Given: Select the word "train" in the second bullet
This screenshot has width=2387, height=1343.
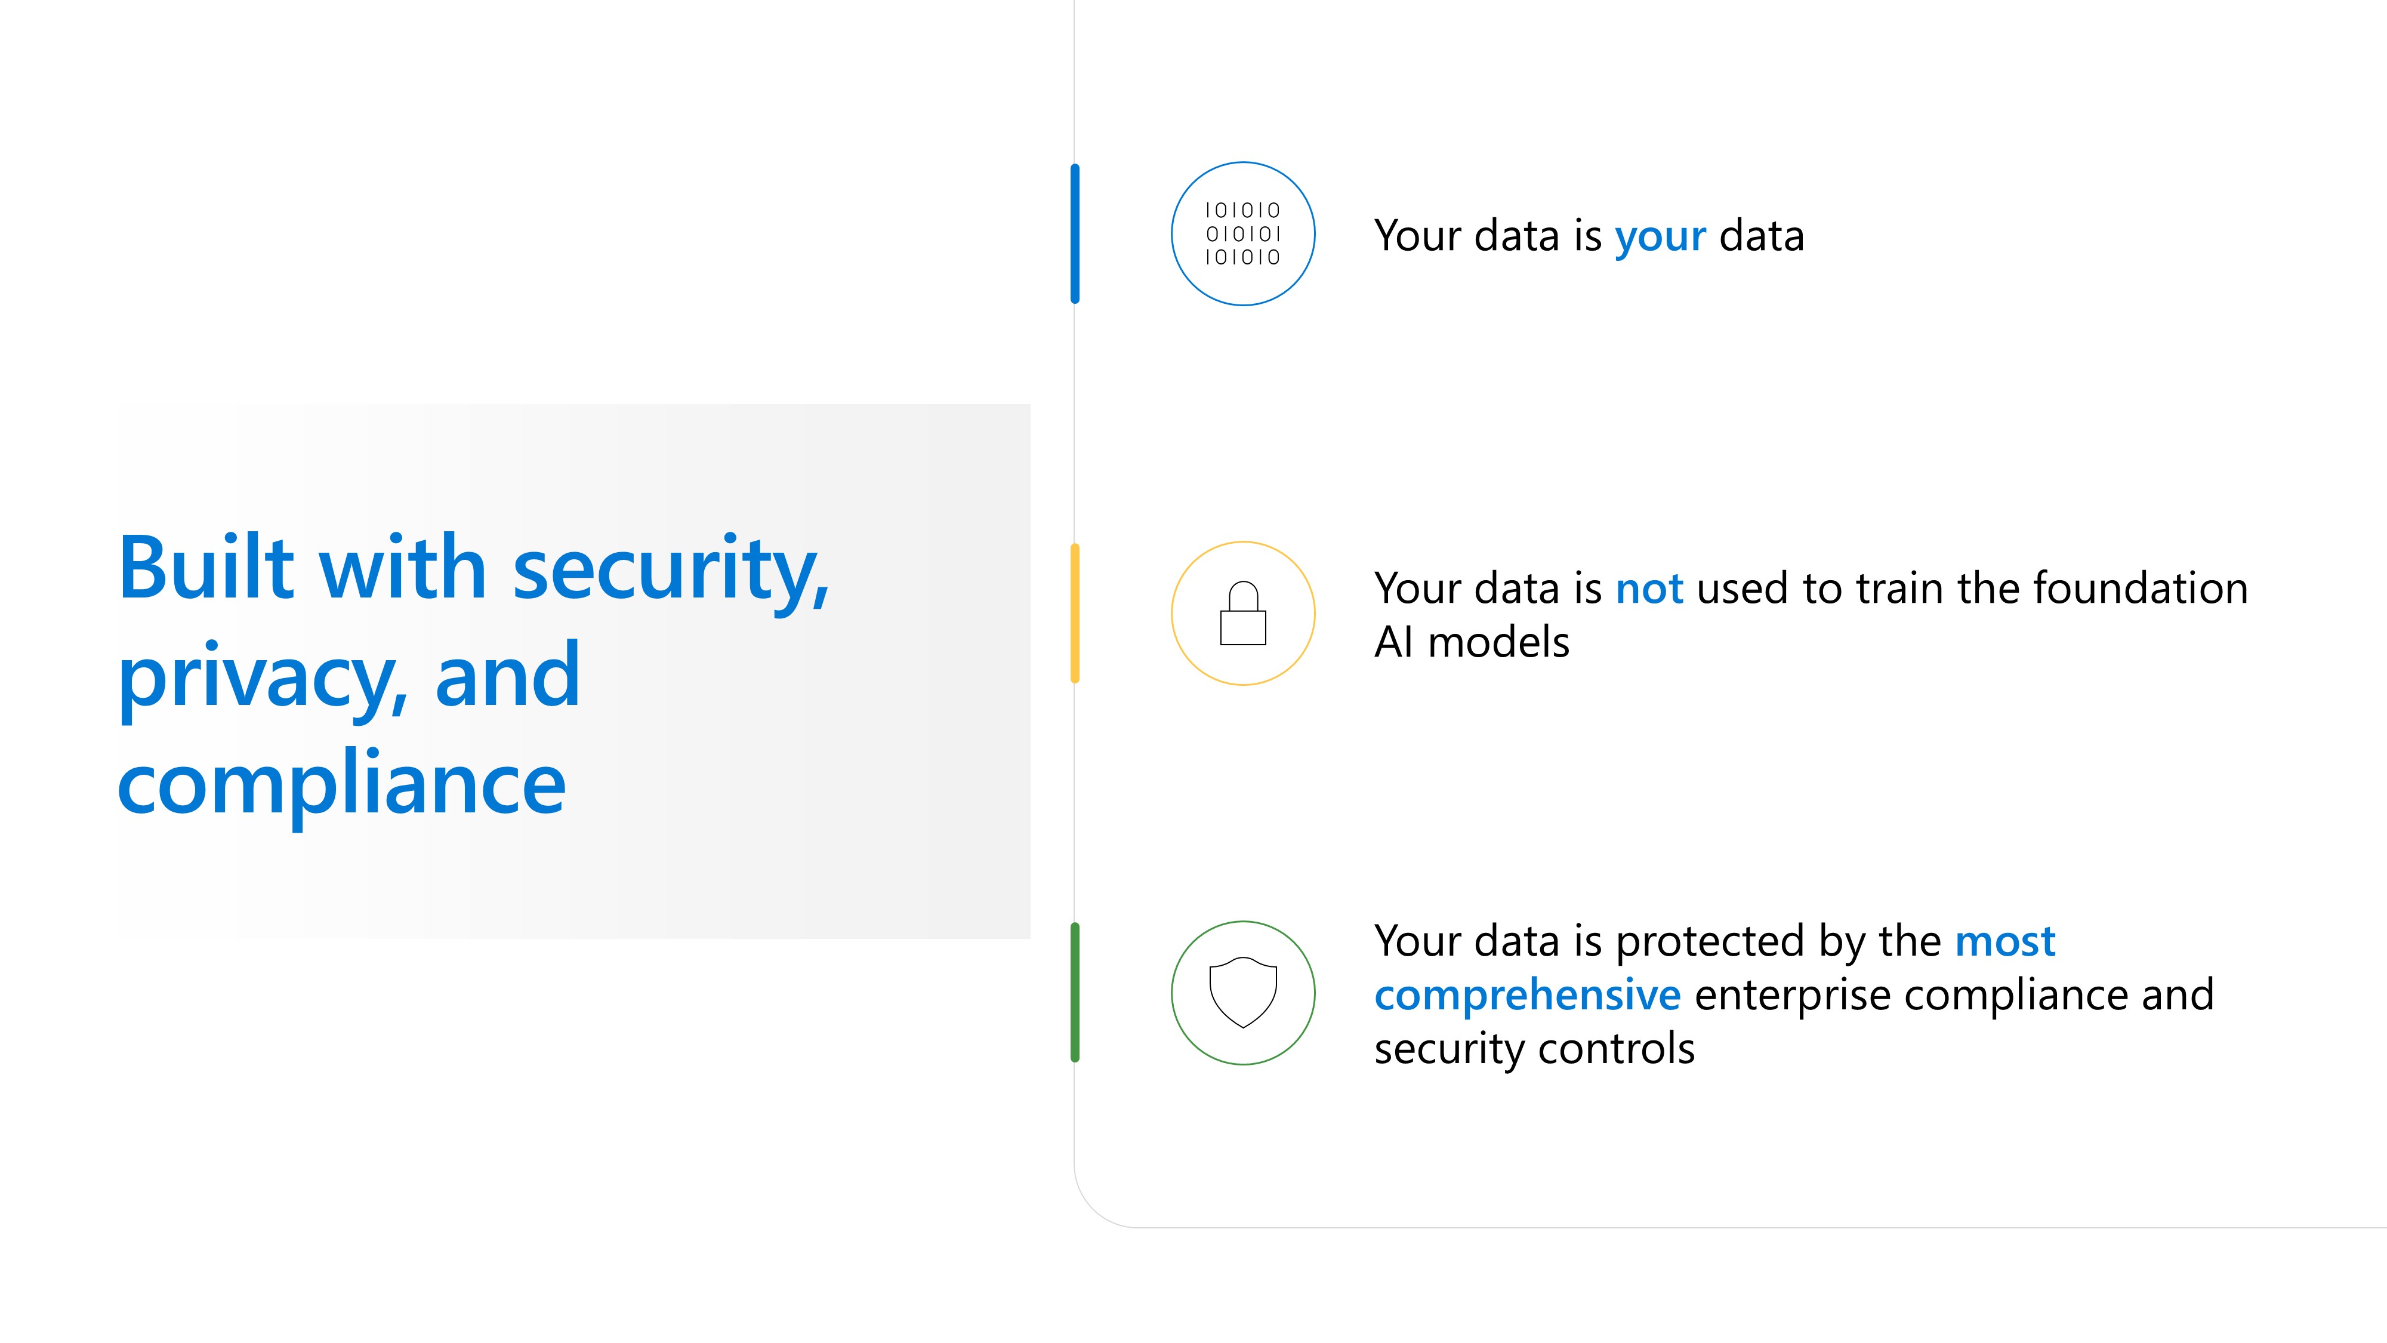Looking at the screenshot, I should [x=1899, y=589].
